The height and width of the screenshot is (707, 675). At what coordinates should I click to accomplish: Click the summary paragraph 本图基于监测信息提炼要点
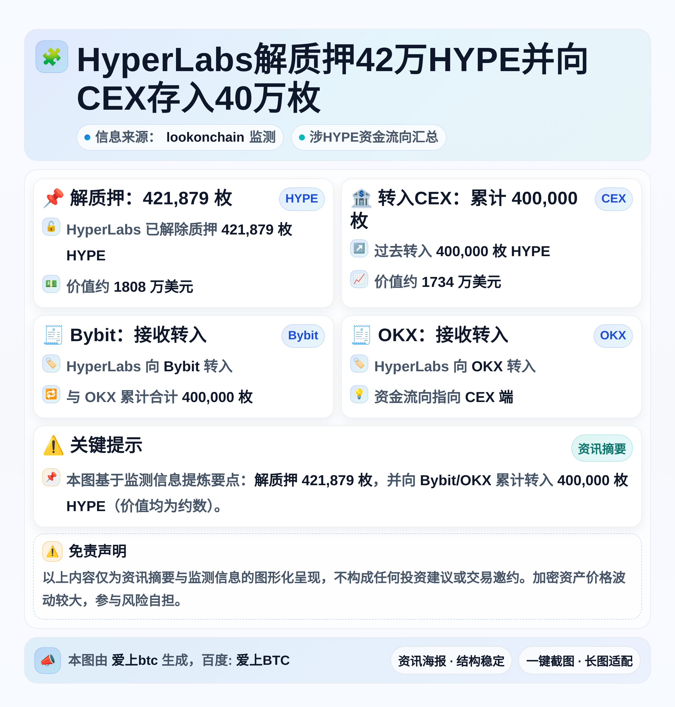[347, 493]
